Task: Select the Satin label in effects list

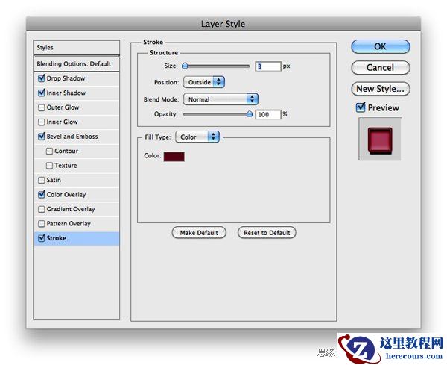Action: (54, 180)
